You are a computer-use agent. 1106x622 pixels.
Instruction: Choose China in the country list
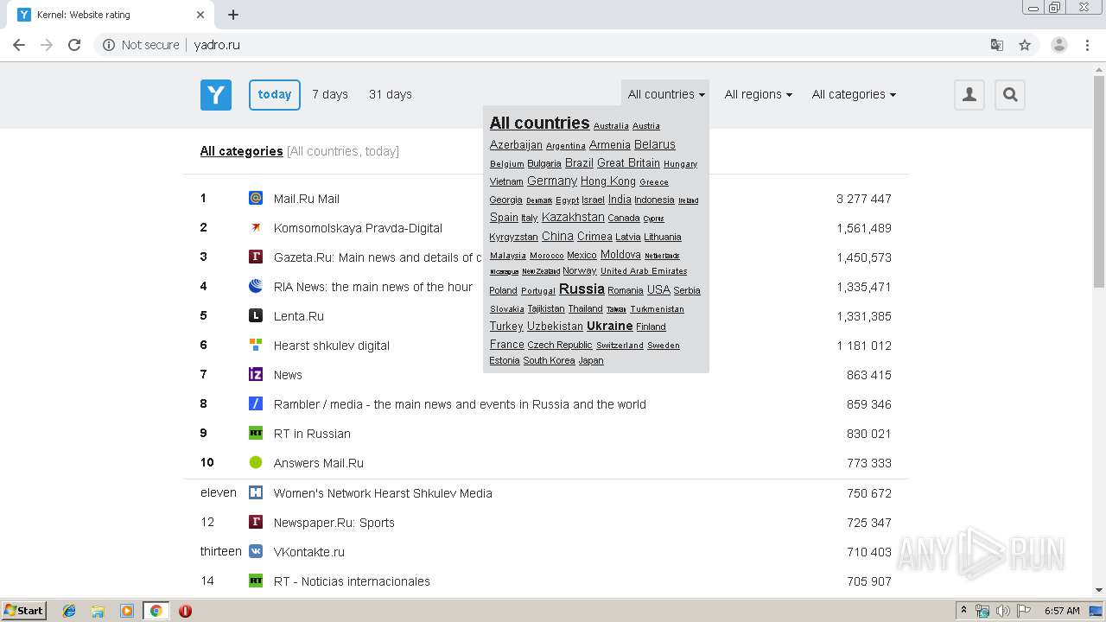click(x=557, y=236)
